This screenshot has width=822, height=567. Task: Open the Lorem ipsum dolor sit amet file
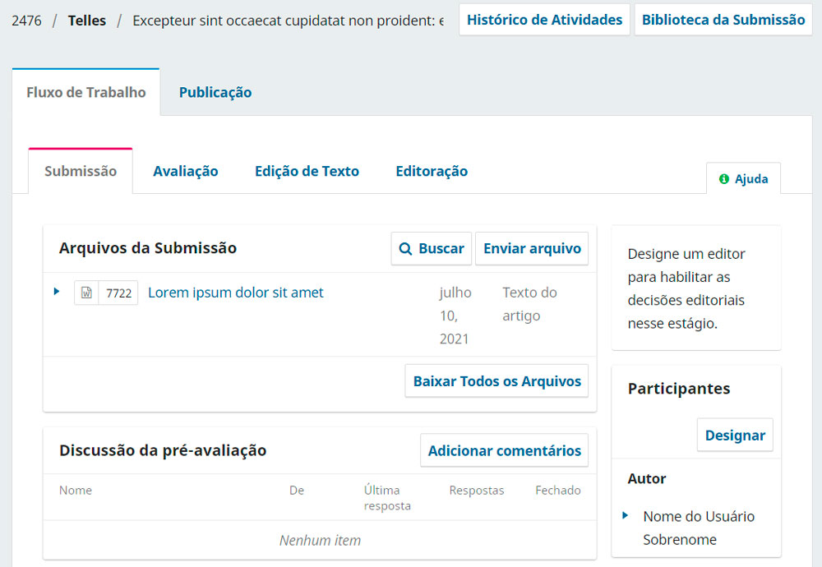tap(235, 293)
